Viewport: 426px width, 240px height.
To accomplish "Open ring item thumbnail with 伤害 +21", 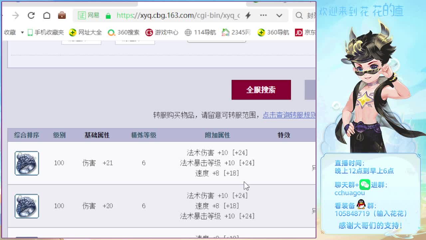I will [27, 163].
